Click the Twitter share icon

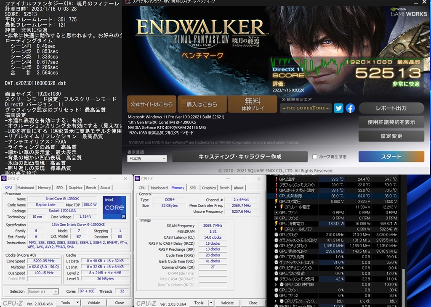coord(338,108)
